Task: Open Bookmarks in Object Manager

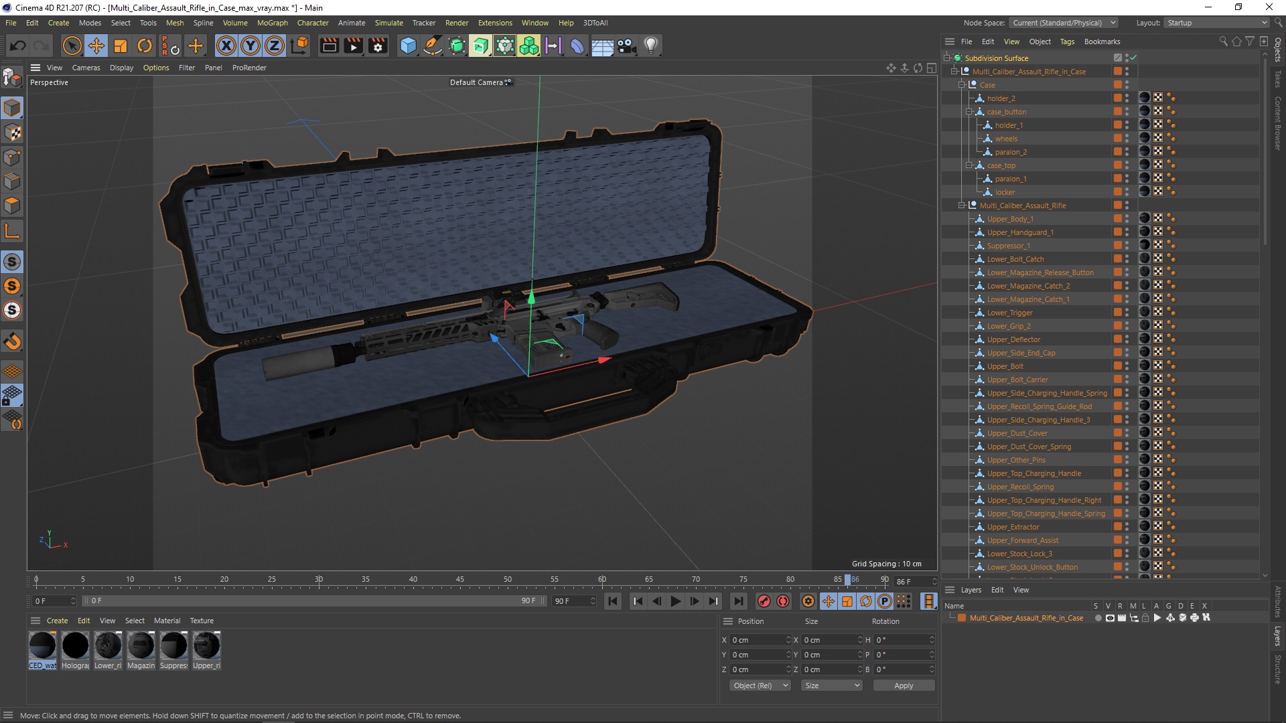Action: pos(1102,42)
